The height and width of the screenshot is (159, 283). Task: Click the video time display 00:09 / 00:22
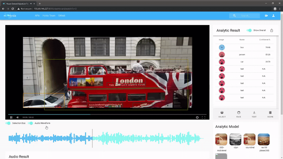tap(28, 117)
